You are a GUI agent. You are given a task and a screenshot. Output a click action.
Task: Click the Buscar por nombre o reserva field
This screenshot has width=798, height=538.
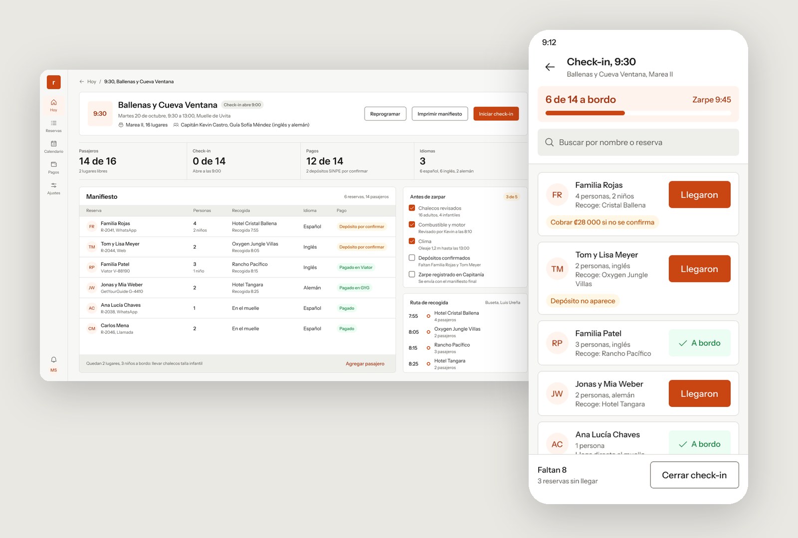[x=638, y=142]
